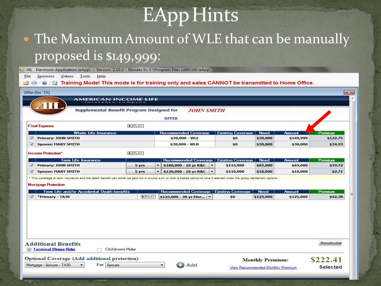The width and height of the screenshot is (381, 286).
Task: Open the Sponsors menu
Action: click(x=46, y=76)
